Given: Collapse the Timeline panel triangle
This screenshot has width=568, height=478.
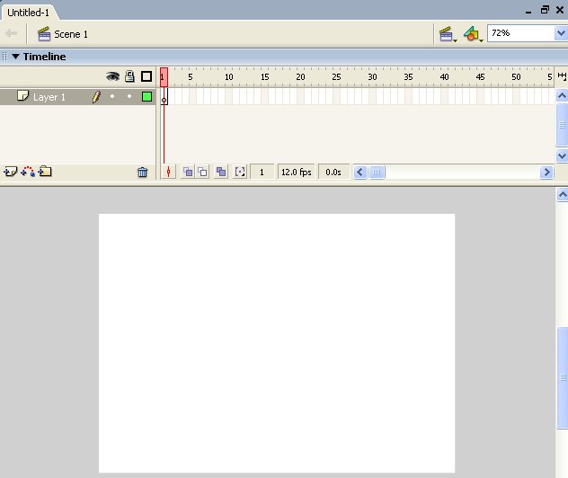Looking at the screenshot, I should [15, 57].
